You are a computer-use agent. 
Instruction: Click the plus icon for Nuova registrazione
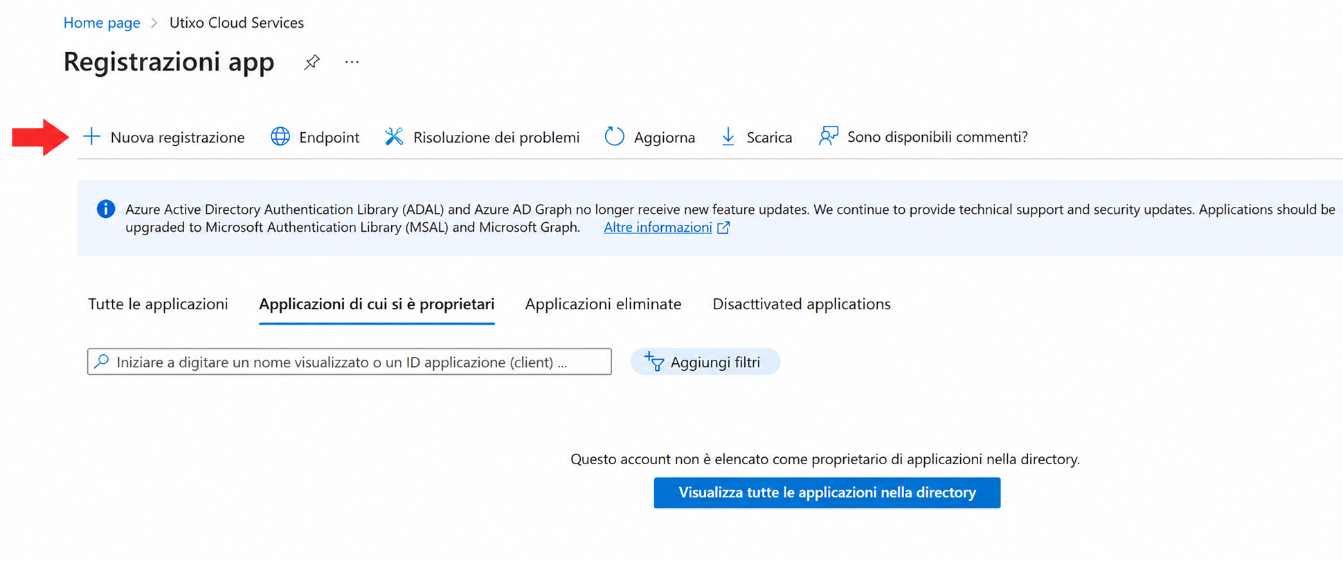pos(91,136)
